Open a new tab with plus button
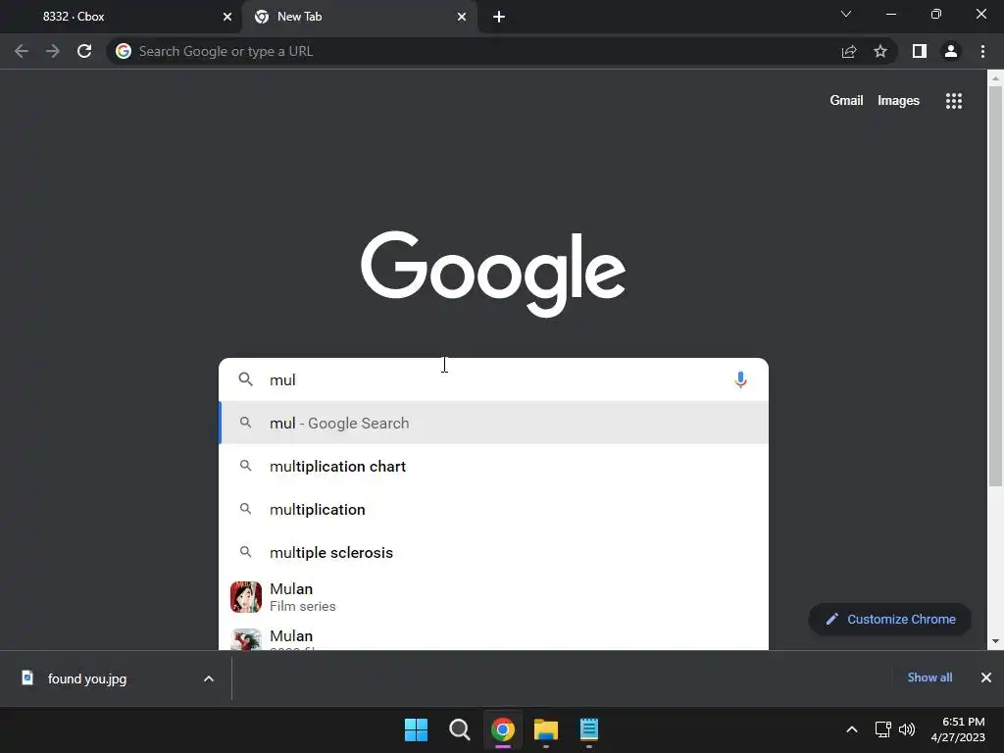 tap(499, 17)
